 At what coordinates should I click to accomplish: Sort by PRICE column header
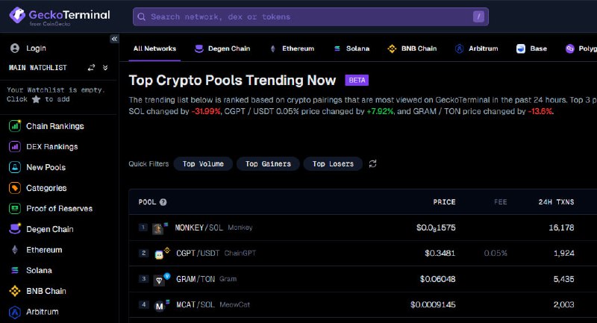tap(444, 202)
